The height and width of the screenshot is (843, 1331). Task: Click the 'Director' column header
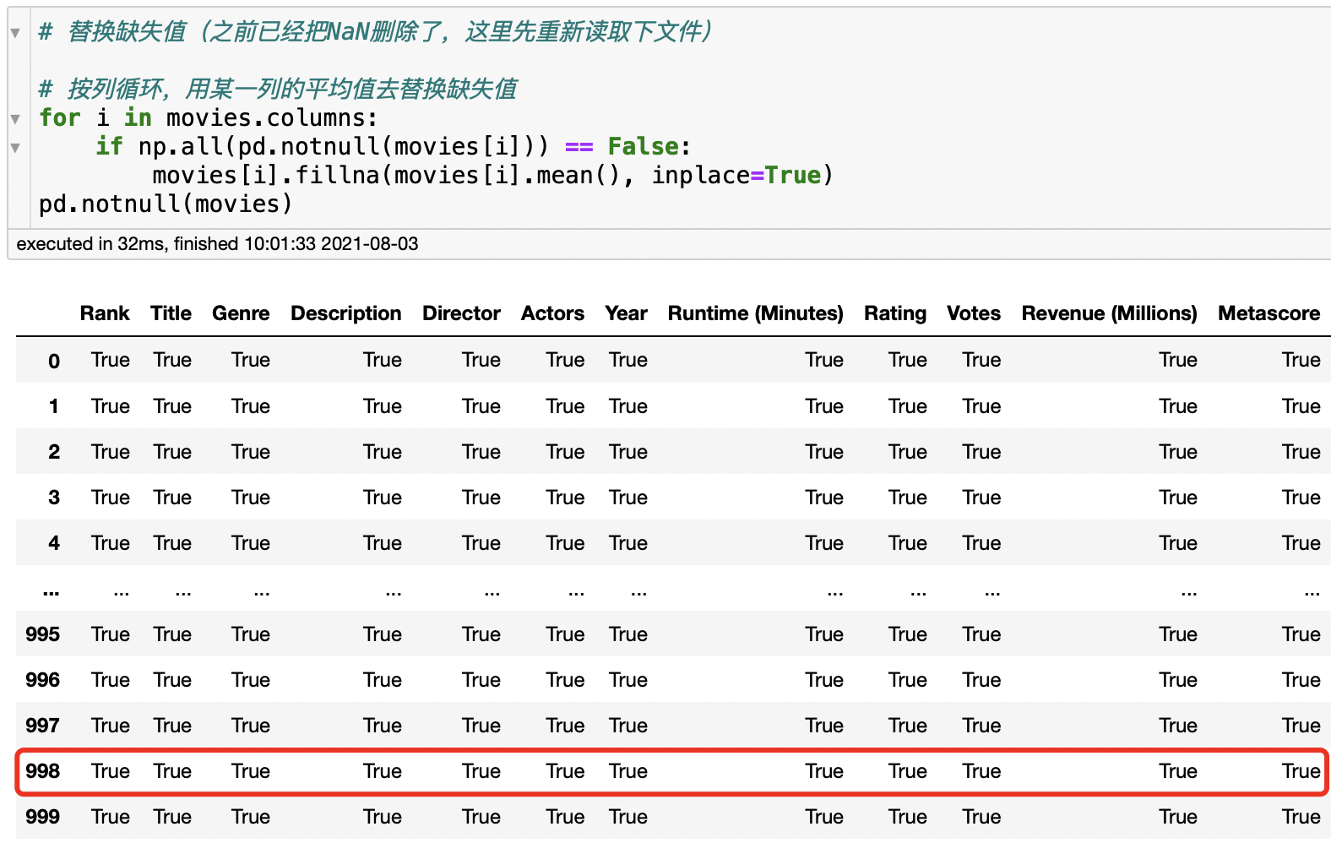[x=461, y=313]
